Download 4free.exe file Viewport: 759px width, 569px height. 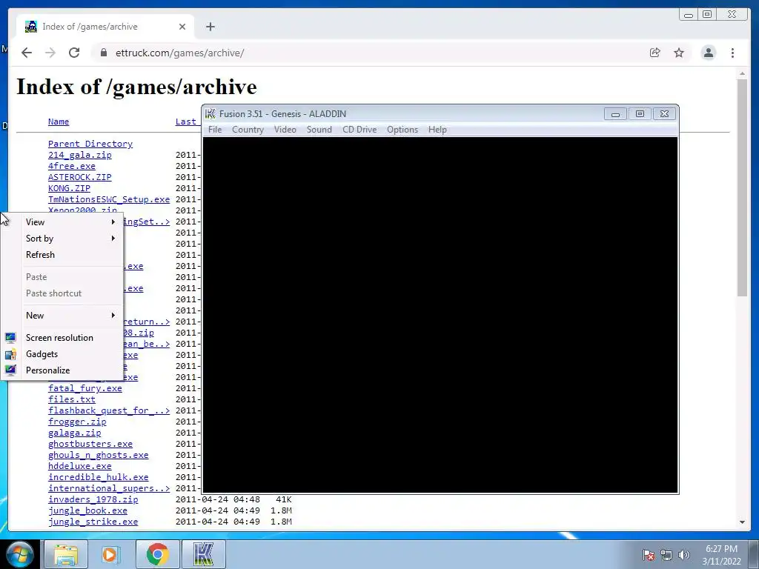pyautogui.click(x=72, y=166)
